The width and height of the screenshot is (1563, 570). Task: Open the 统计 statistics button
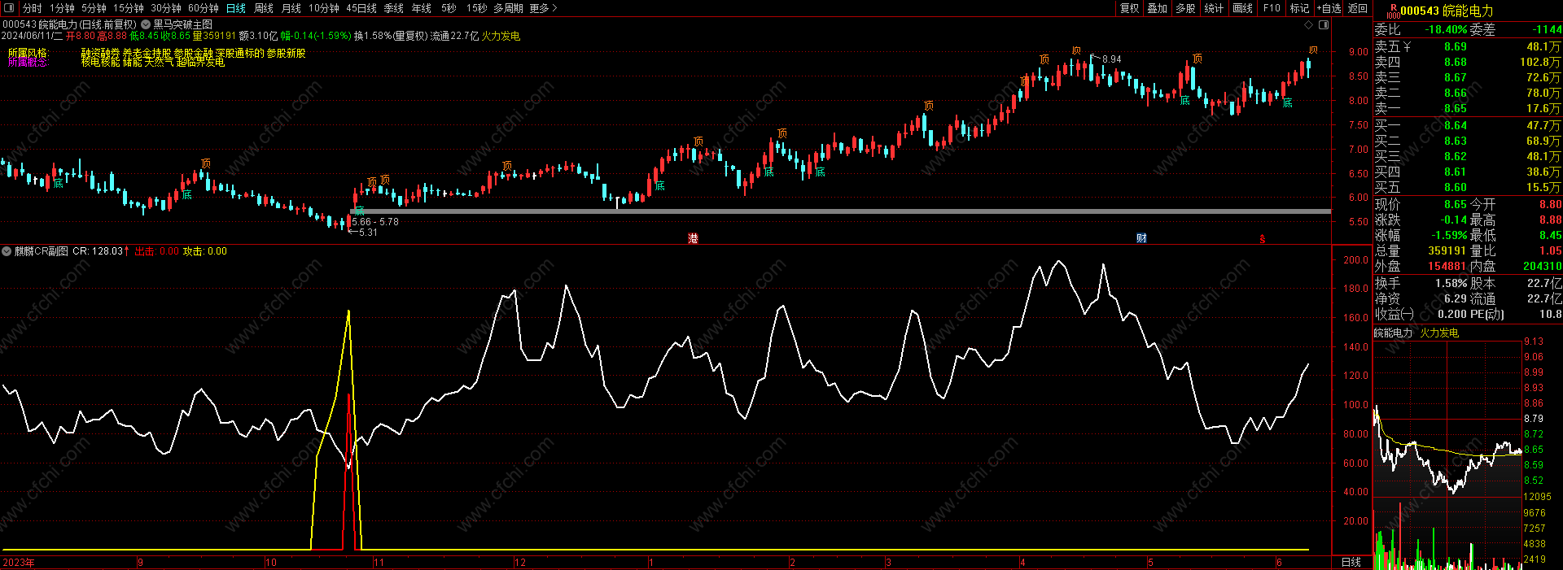(1214, 8)
